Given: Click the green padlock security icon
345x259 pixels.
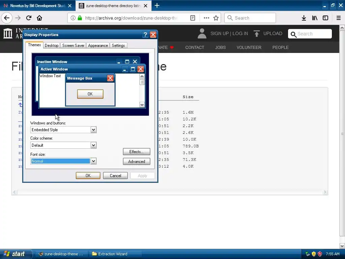Looking at the screenshot, I should click(80, 18).
